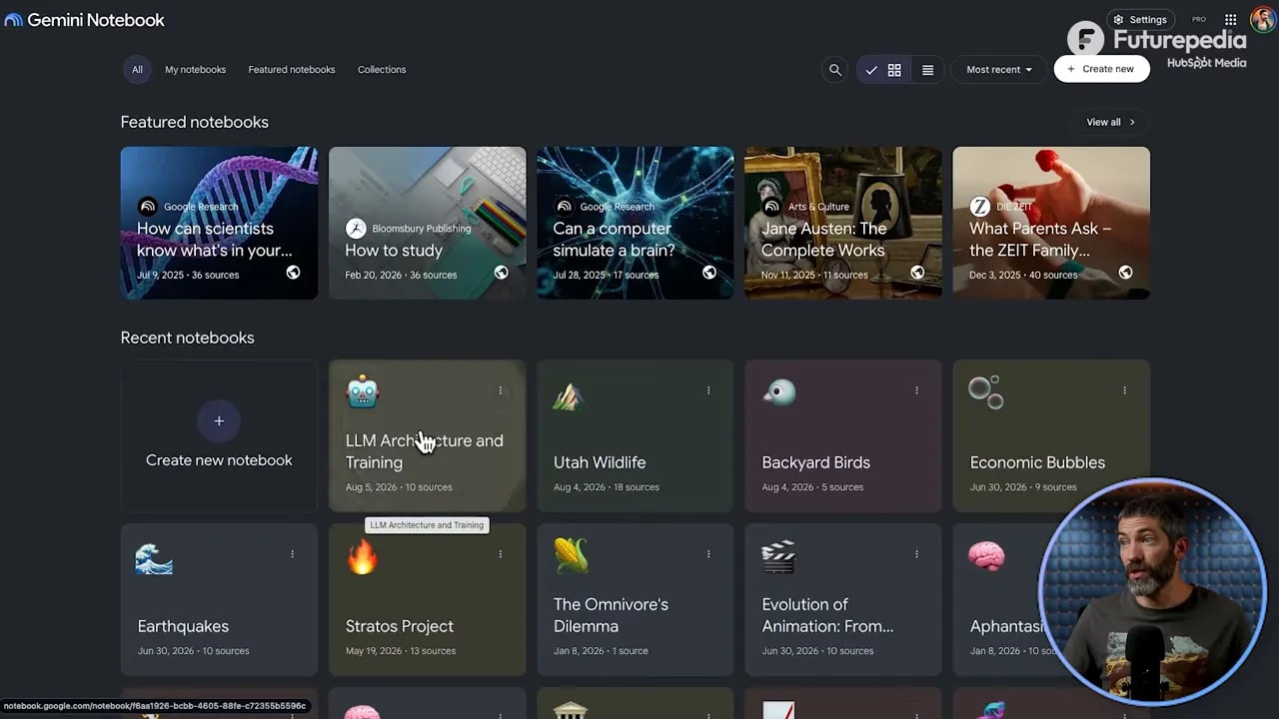Click Google Research icon on How can scientists card
The height and width of the screenshot is (719, 1279).
147,207
